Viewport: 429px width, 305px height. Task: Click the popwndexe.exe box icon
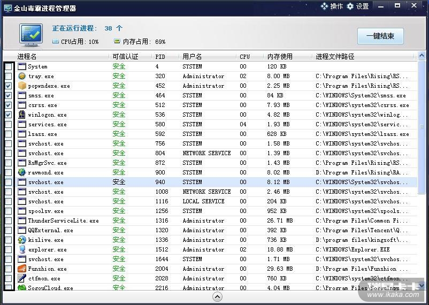click(x=22, y=86)
